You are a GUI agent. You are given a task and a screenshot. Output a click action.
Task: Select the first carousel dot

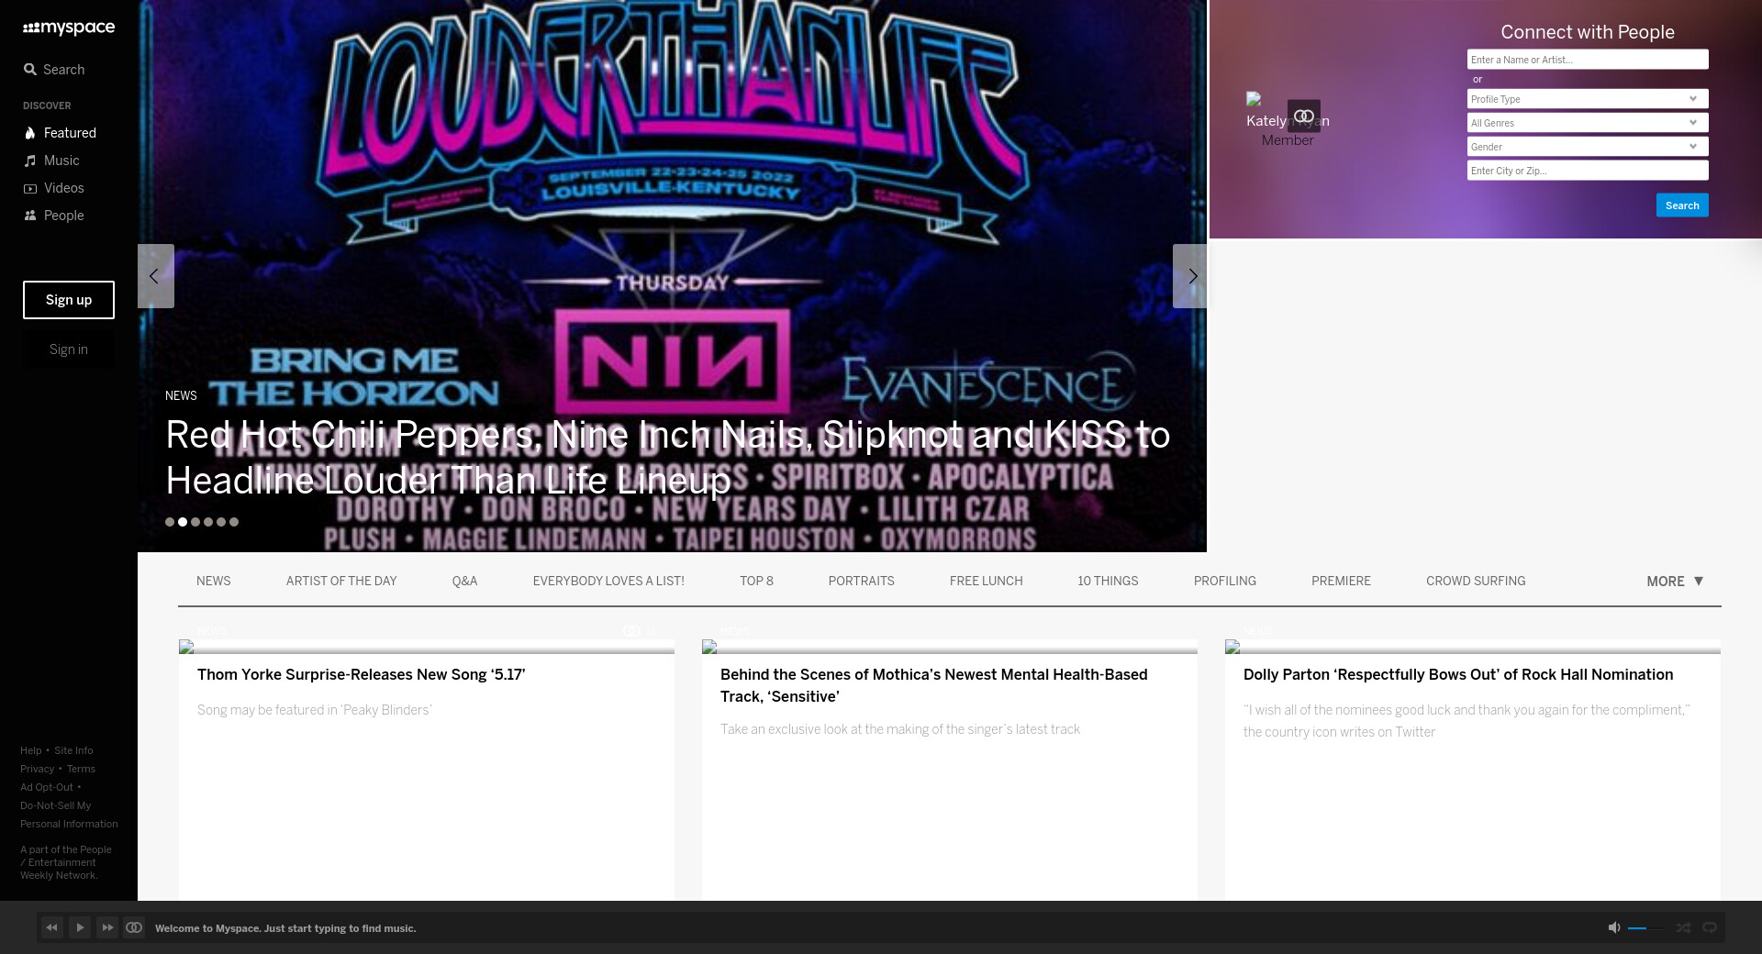coord(170,522)
